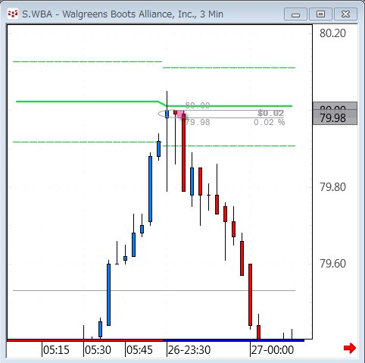Click the 80.20 price scale label
The image size is (365, 363).
[x=332, y=33]
